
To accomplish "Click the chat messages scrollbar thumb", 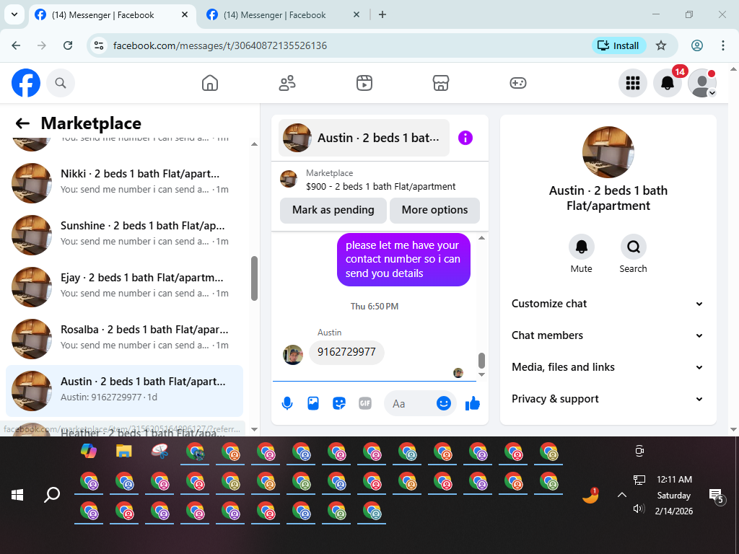I will pyautogui.click(x=481, y=361).
